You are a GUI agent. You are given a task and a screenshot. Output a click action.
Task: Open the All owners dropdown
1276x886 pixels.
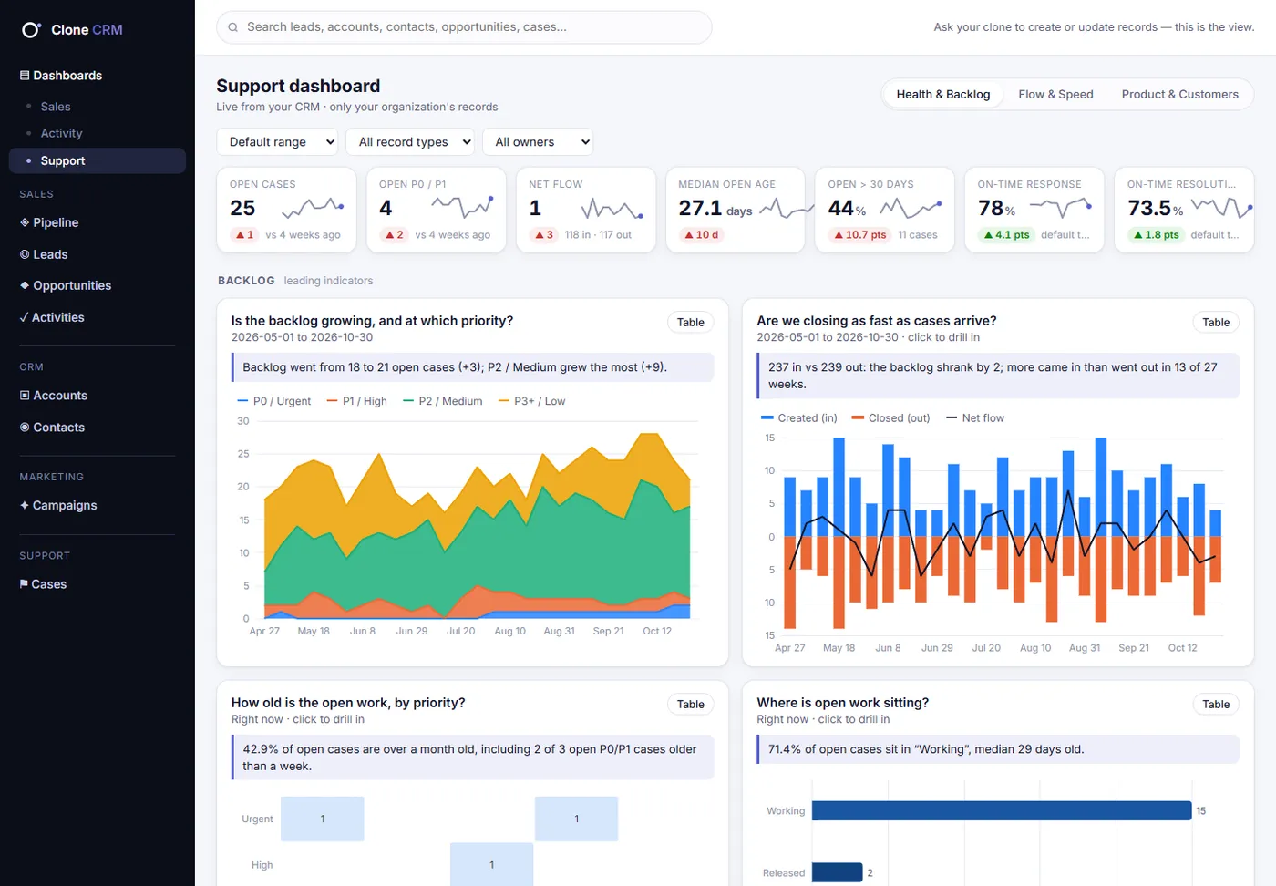(539, 142)
